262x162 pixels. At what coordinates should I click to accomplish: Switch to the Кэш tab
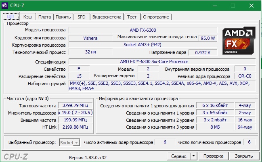click(x=28, y=17)
